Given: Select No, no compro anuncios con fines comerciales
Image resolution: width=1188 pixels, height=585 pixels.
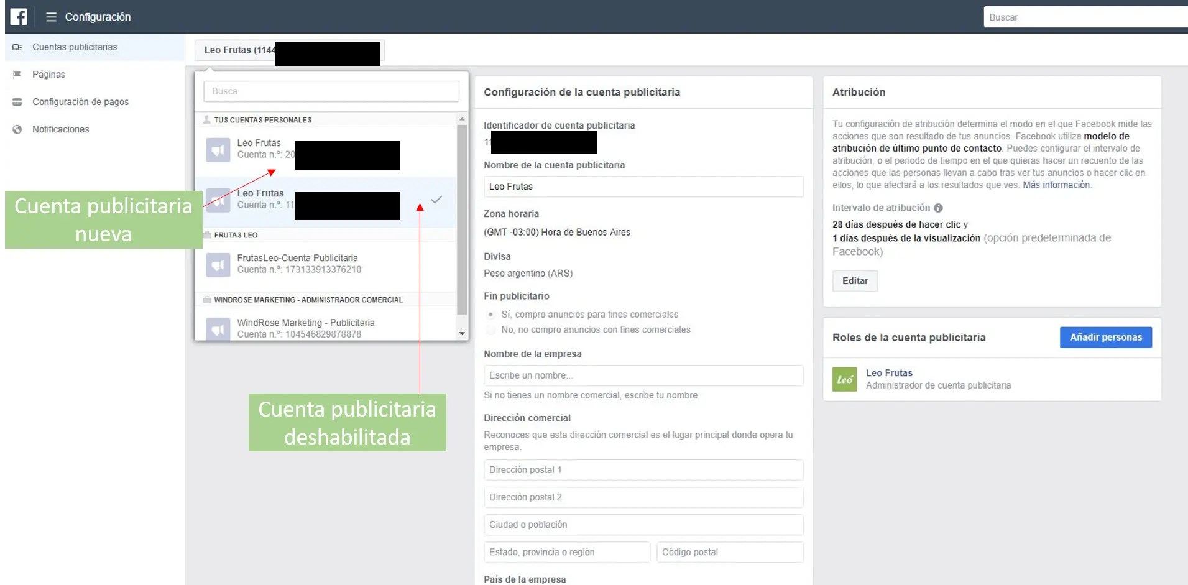Looking at the screenshot, I should coord(490,330).
